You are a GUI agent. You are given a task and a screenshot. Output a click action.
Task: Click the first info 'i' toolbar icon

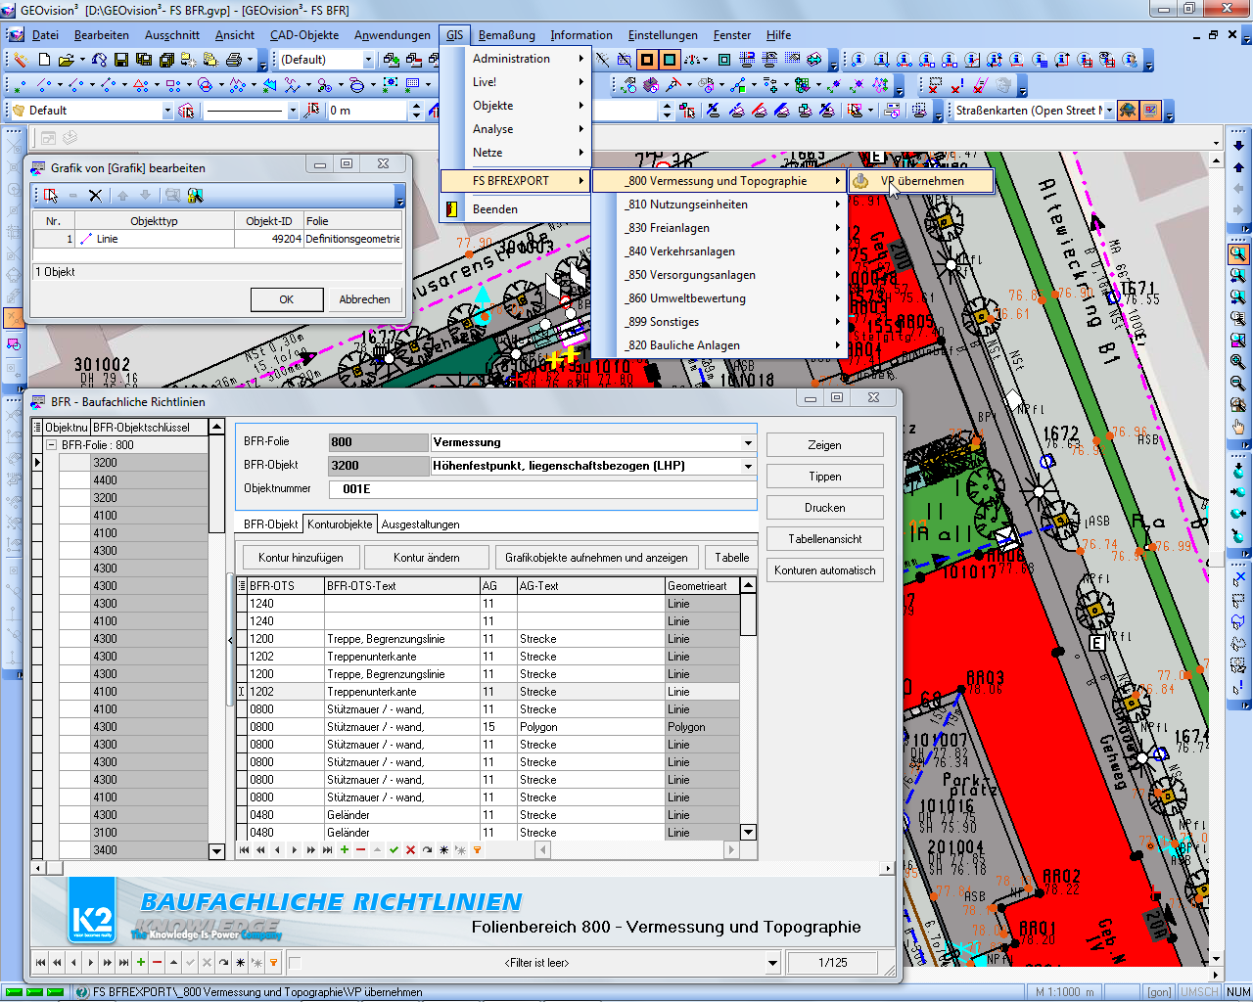tap(859, 60)
